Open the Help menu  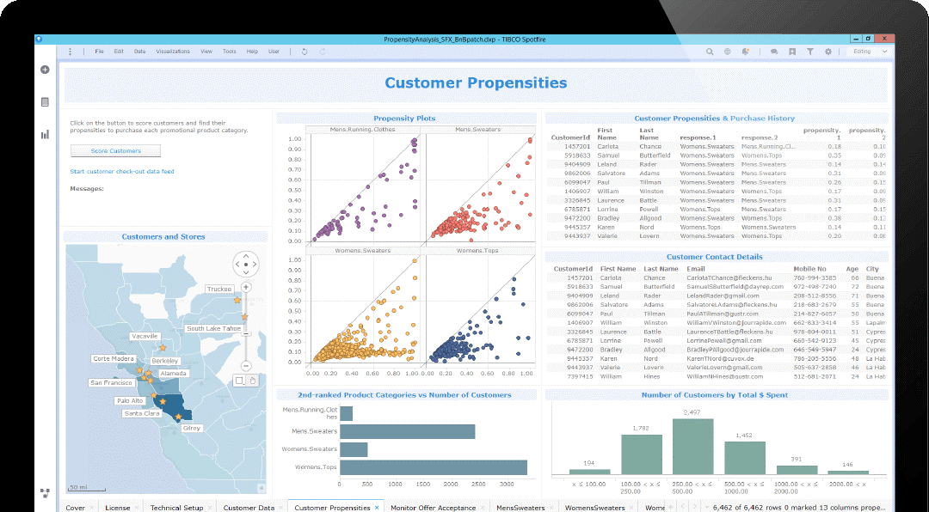pos(252,52)
